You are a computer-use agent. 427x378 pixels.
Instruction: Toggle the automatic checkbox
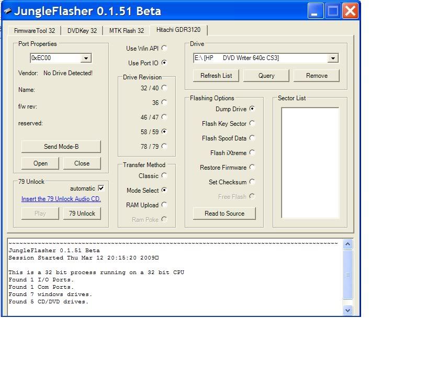coord(101,188)
